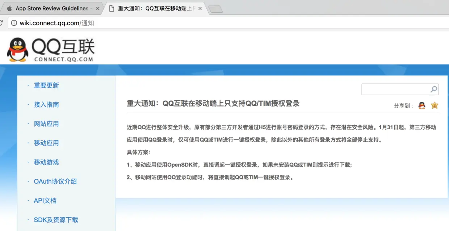Click inside the search input box

pyautogui.click(x=395, y=89)
